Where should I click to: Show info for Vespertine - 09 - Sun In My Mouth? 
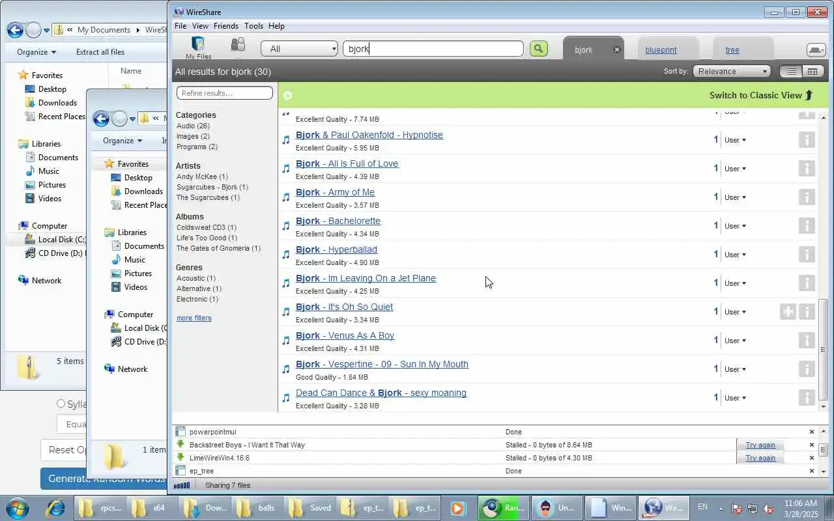pyautogui.click(x=807, y=369)
